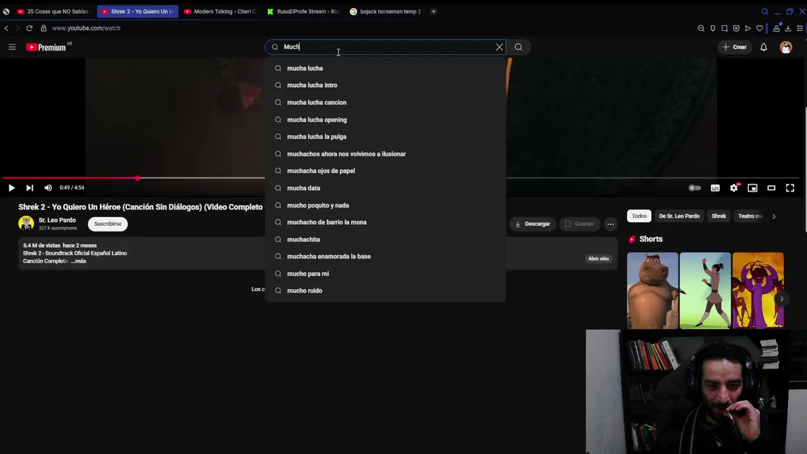Click inside the YouTube search input field
807x454 pixels.
click(386, 47)
